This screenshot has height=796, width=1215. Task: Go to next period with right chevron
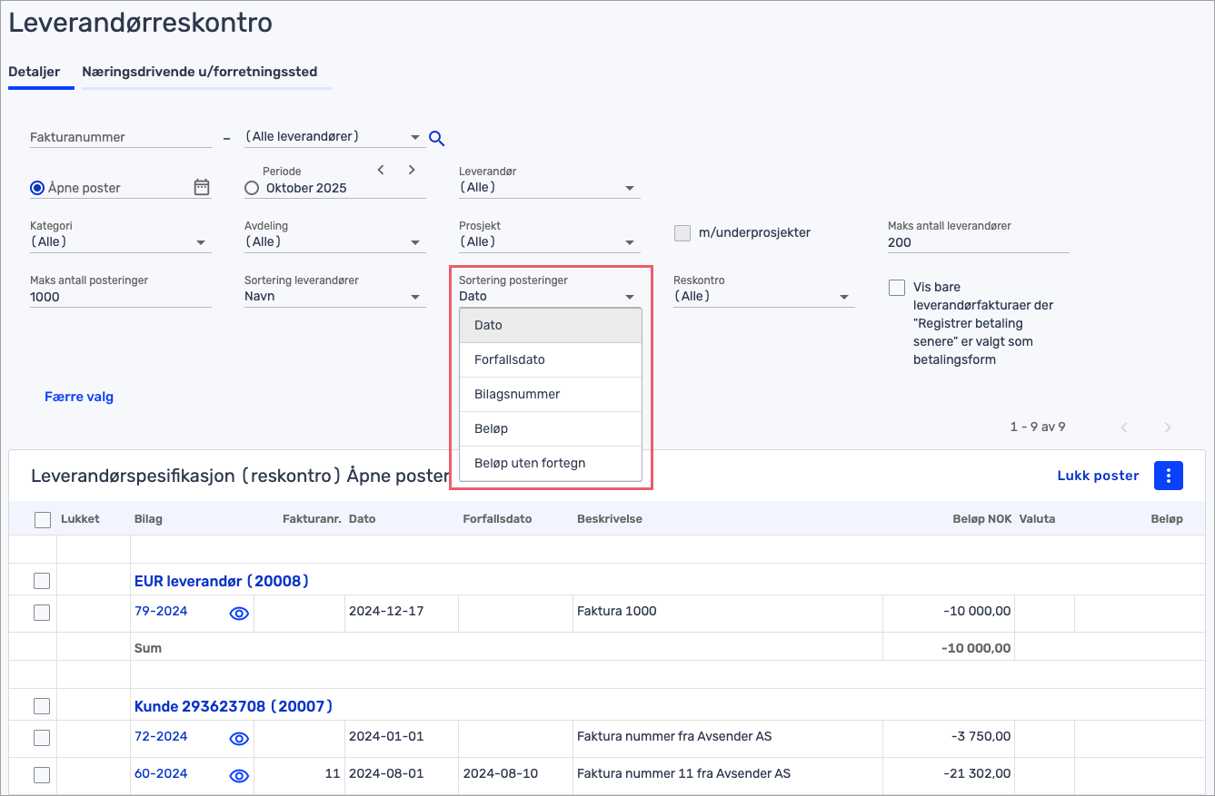(x=412, y=170)
